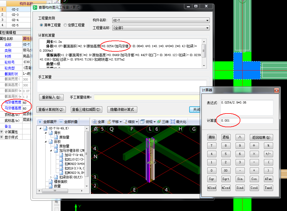
Task: Click the calculator ATan key
Action: [268, 179]
